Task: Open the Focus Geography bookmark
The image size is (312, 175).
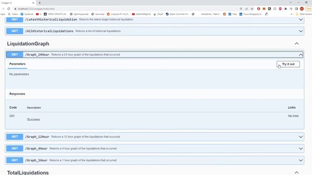Action: click(251, 14)
